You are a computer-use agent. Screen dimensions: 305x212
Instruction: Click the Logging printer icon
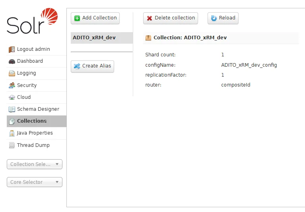(12, 73)
